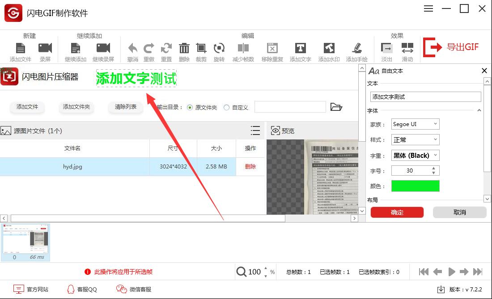Expand the 样式 font style dropdown
Screen dimensions: 492x299
coord(415,139)
